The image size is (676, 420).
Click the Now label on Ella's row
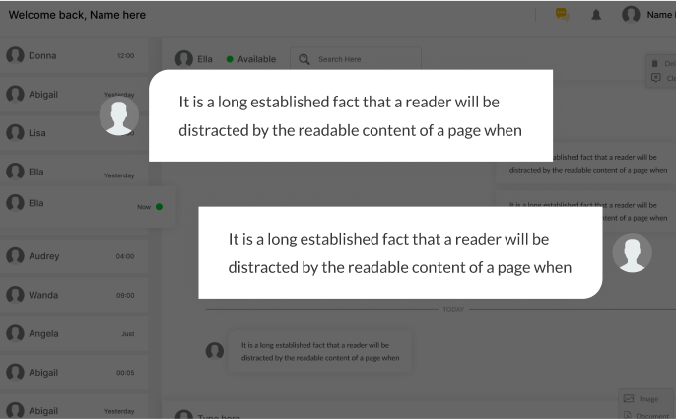coord(144,207)
